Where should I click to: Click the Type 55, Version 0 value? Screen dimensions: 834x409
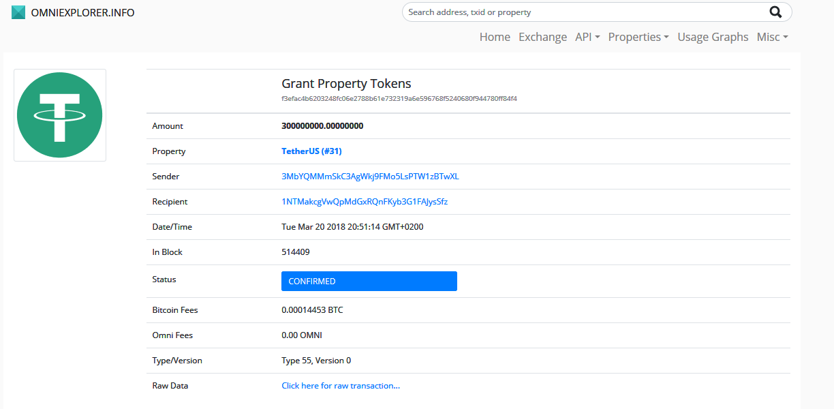point(316,361)
